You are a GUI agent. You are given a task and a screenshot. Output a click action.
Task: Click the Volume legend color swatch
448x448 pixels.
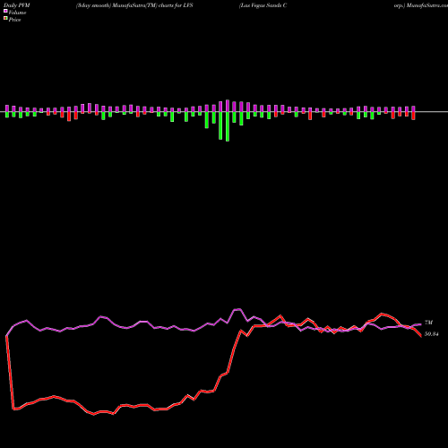tap(5, 12)
